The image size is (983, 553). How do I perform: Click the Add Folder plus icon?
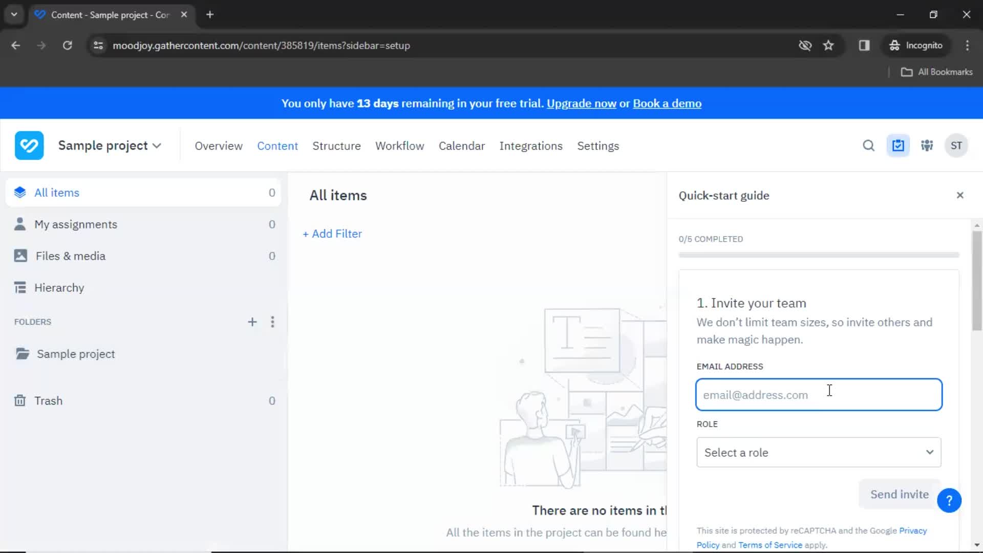pyautogui.click(x=252, y=322)
